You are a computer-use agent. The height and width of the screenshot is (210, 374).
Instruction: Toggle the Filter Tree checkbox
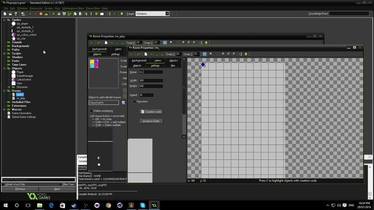(60, 184)
